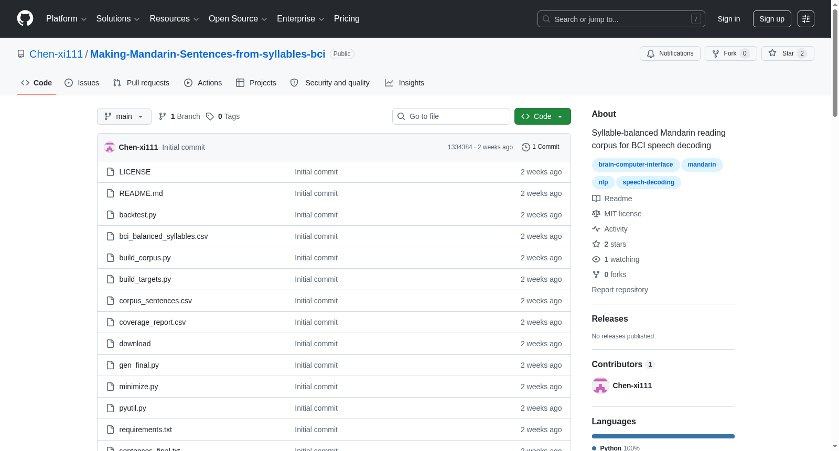
Task: Switch to the Code tab
Action: (37, 83)
